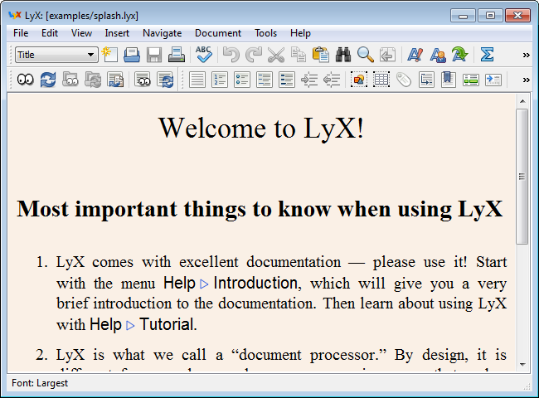Screen dimensions: 539x398
Task: Click the Cut scissors icon
Action: coord(276,55)
